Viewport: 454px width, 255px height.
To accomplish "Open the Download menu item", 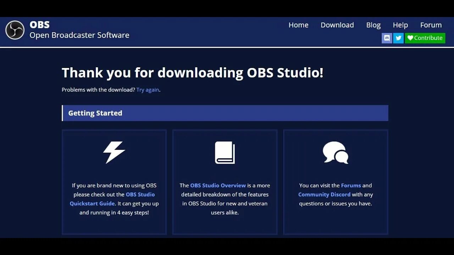I will 337,25.
